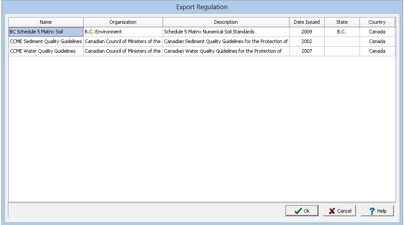Click the State column header
The width and height of the screenshot is (404, 225).
(x=342, y=22)
